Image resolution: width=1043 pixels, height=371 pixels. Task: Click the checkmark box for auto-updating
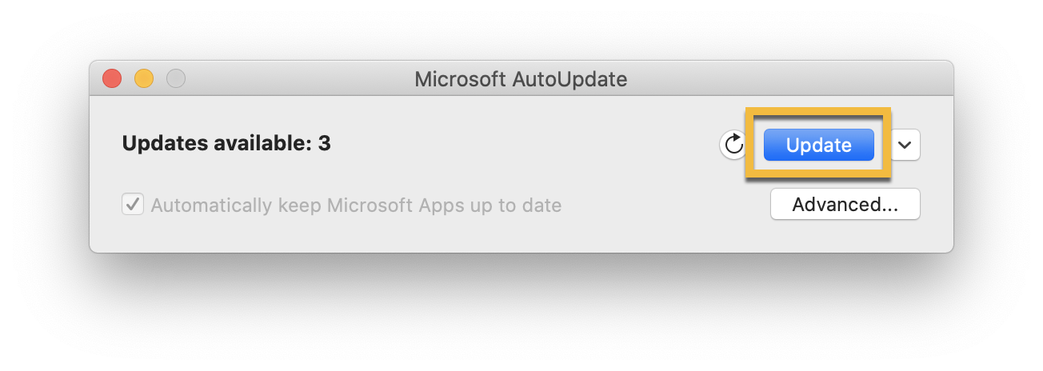point(132,205)
